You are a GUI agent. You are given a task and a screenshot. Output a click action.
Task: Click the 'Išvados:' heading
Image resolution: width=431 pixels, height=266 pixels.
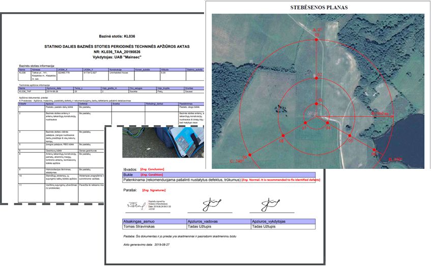(x=130, y=169)
